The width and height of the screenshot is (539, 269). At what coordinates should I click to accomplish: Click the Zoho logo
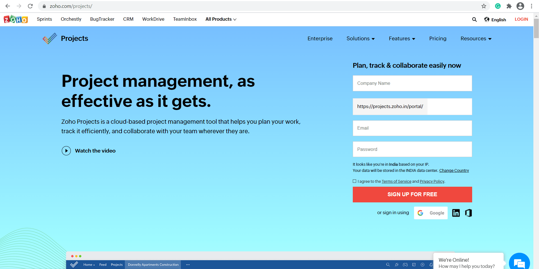click(x=16, y=19)
